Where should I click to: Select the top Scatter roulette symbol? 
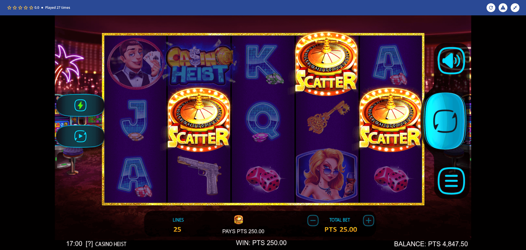pyautogui.click(x=326, y=64)
